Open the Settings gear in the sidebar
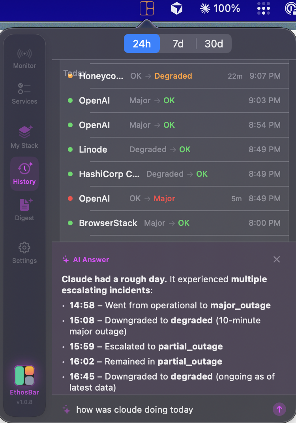This screenshot has width=296, height=423. click(x=24, y=252)
